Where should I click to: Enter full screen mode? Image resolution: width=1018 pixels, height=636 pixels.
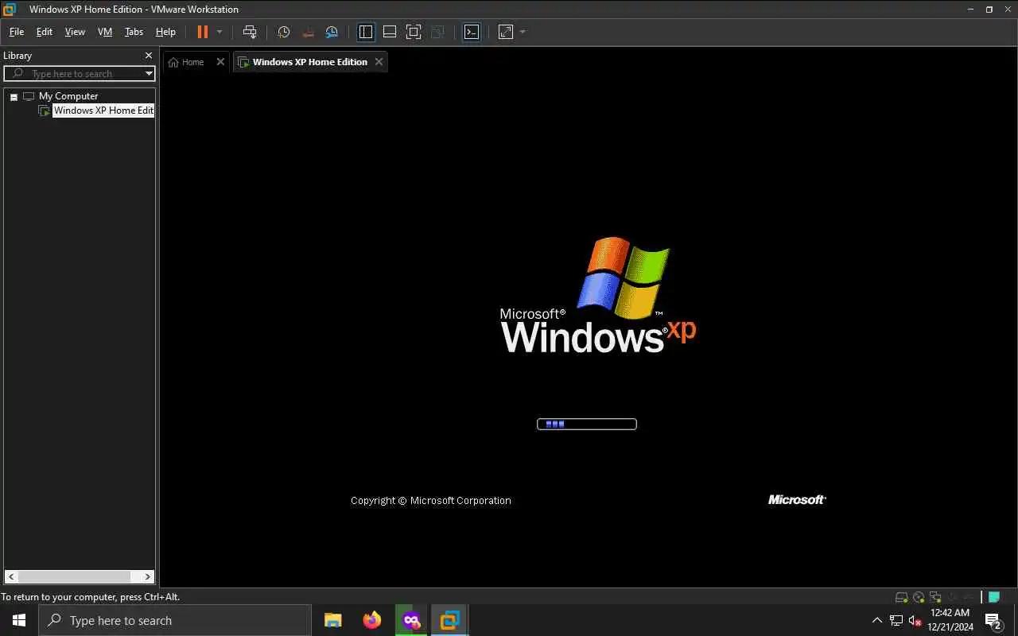[414, 32]
